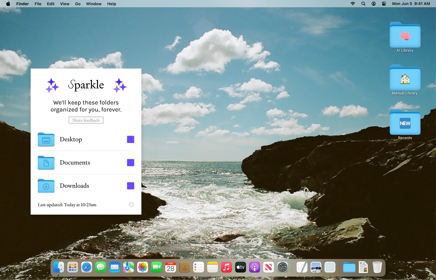436x280 pixels.
Task: Click the Last updated timestamp text
Action: [x=67, y=205]
